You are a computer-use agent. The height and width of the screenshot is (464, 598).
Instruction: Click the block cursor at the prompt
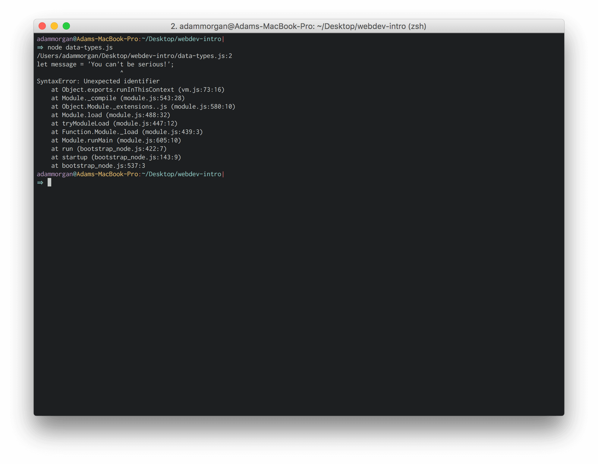[49, 182]
